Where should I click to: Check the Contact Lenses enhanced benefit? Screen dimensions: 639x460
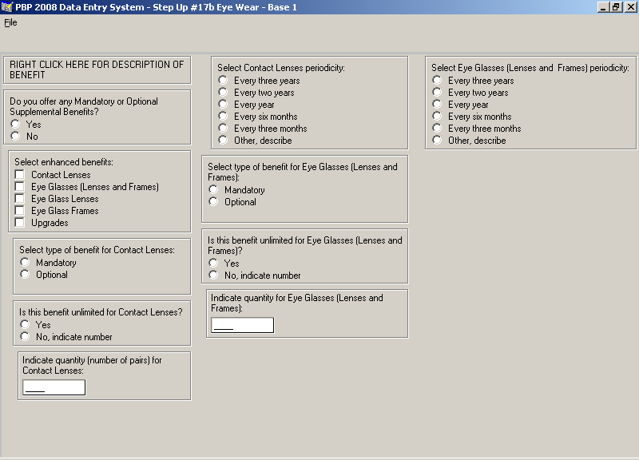(x=19, y=174)
